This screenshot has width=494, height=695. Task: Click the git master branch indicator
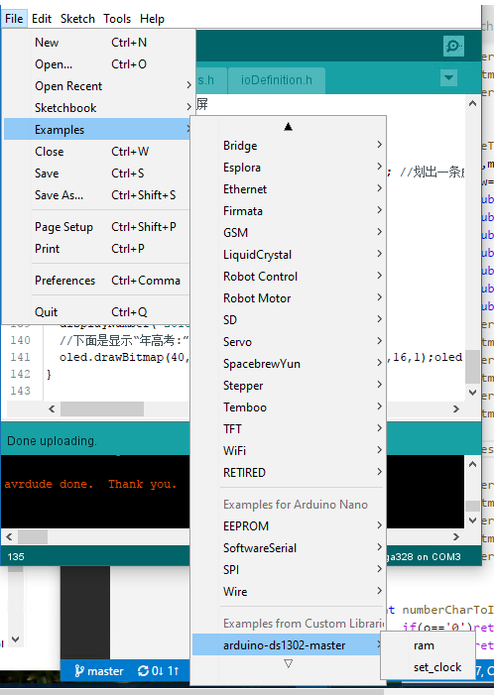pyautogui.click(x=99, y=671)
